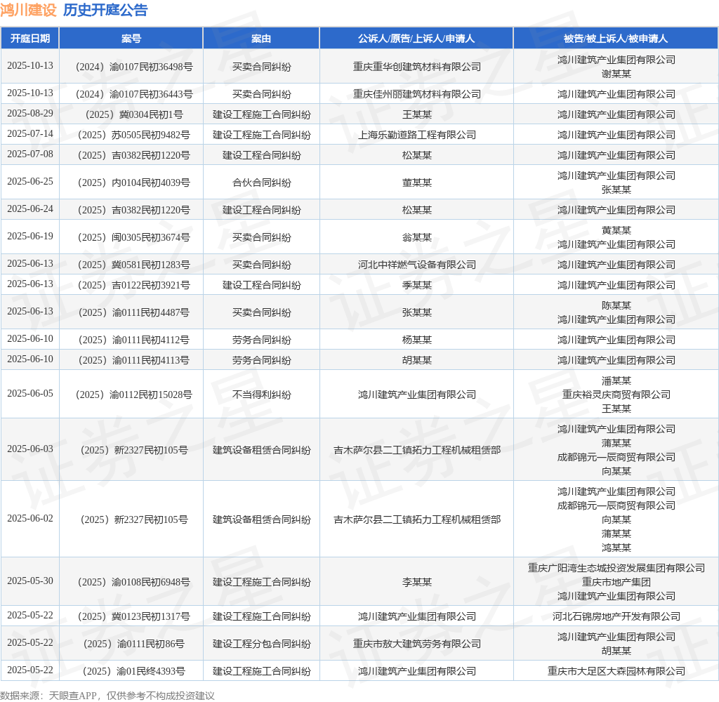The image size is (719, 702).
Task: Click date 2025-07-08
Action: coord(30,154)
